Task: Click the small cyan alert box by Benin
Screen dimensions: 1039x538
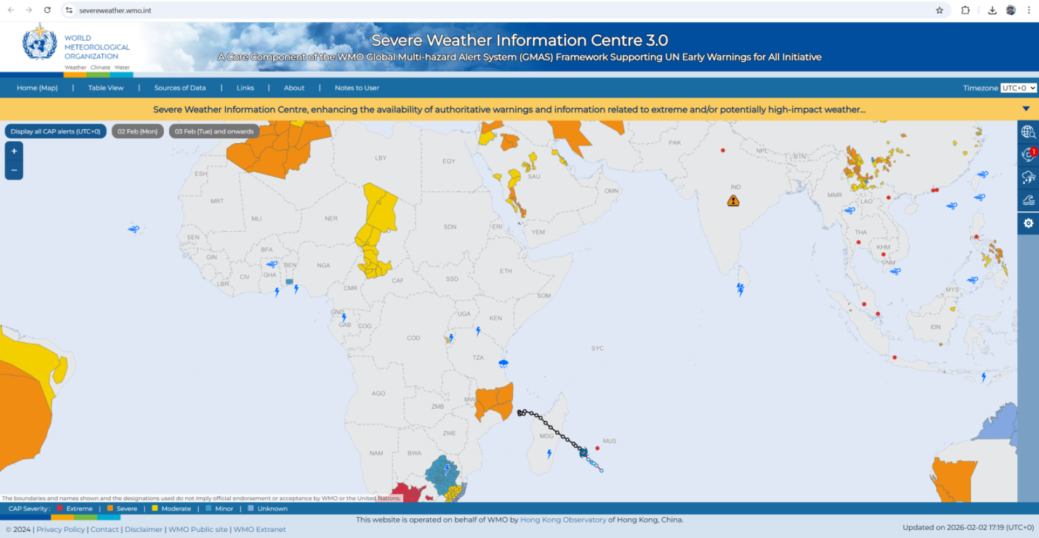Action: click(x=289, y=282)
